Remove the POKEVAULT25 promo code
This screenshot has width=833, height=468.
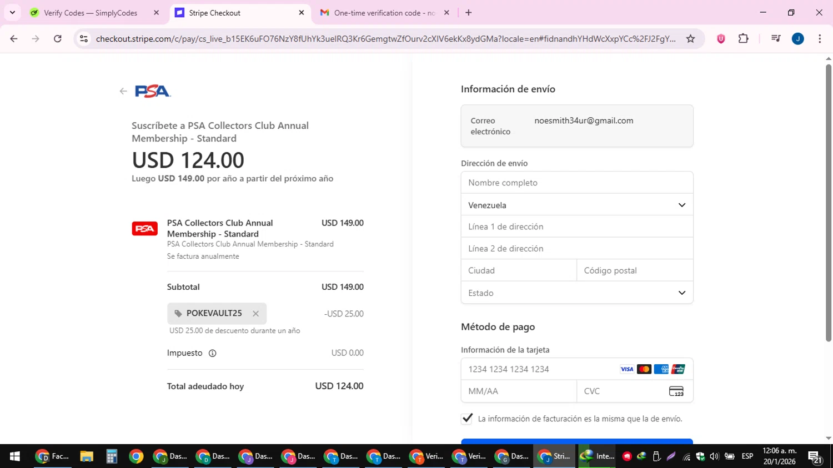pos(255,314)
